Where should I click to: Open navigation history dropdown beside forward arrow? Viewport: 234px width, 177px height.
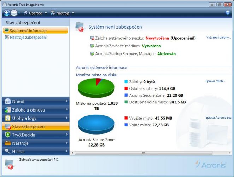(19, 13)
